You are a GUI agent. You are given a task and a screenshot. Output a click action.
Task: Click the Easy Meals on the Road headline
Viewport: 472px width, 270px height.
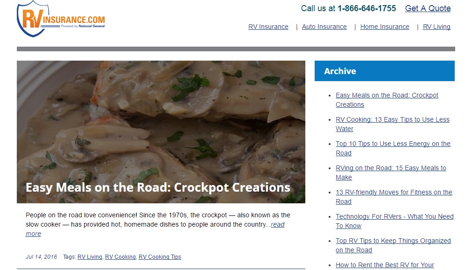(158, 187)
